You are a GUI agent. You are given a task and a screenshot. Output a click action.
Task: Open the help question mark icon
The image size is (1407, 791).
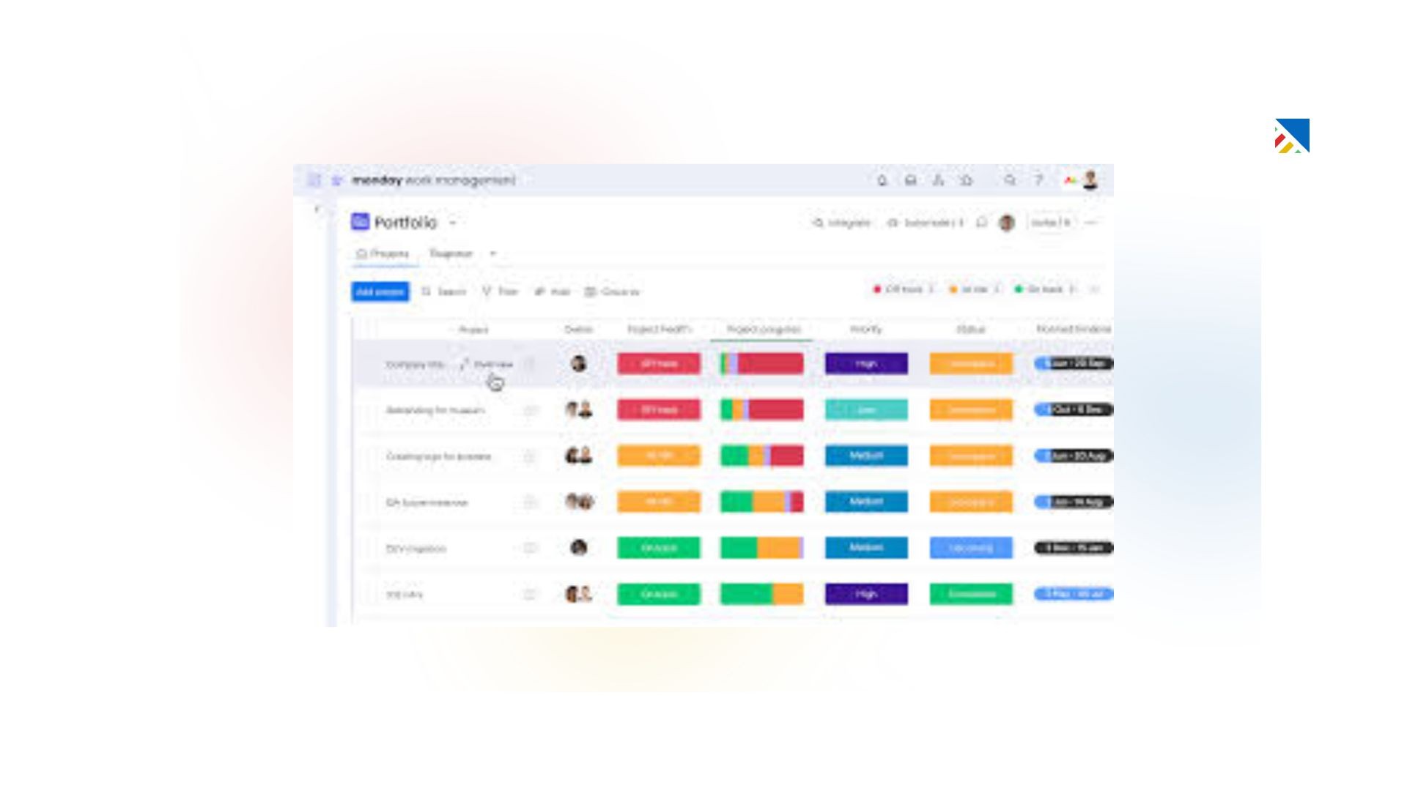pyautogui.click(x=1038, y=179)
